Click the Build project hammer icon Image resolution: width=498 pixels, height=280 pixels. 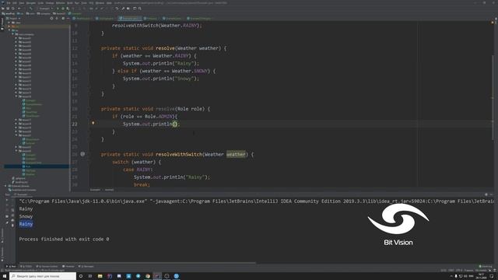[31, 9]
